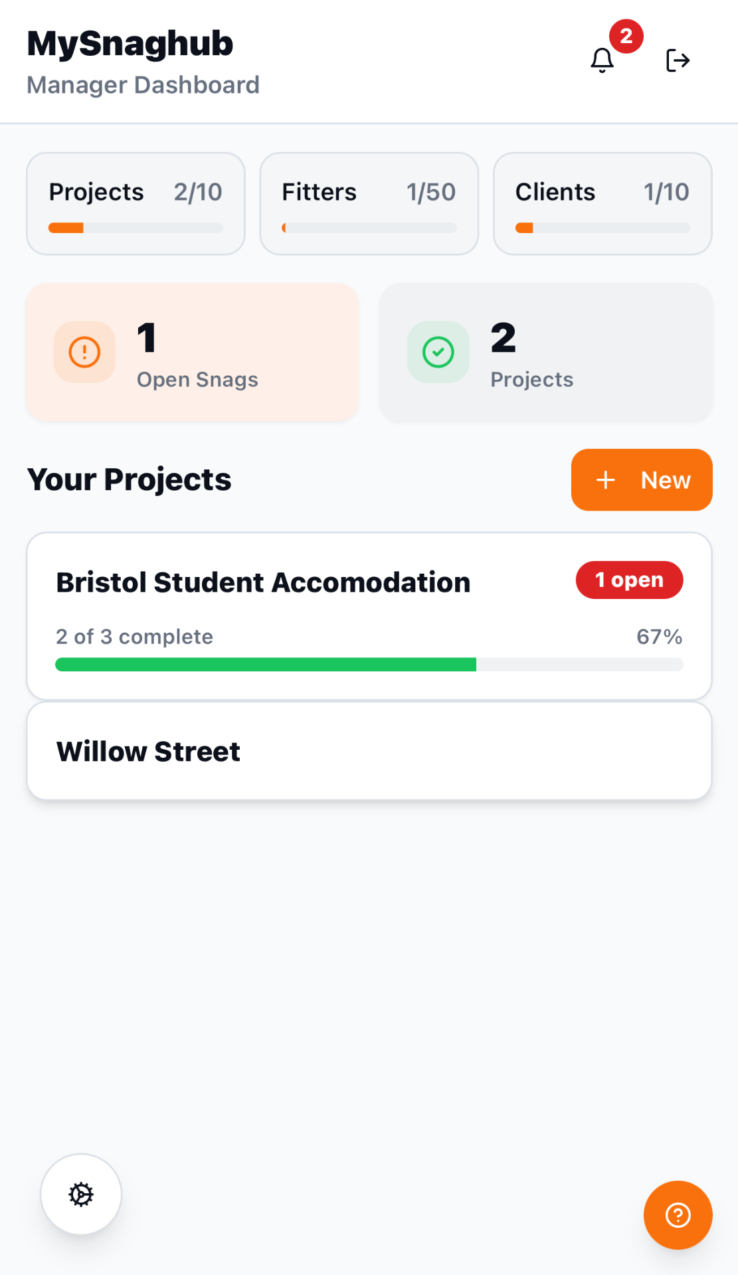The width and height of the screenshot is (738, 1275).
Task: Click the MySnaghub title
Action: (x=130, y=44)
